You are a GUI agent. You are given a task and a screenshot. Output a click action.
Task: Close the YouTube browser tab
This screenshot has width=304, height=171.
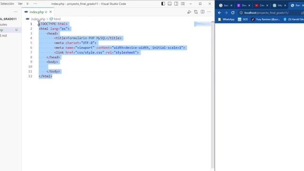click(x=267, y=5)
